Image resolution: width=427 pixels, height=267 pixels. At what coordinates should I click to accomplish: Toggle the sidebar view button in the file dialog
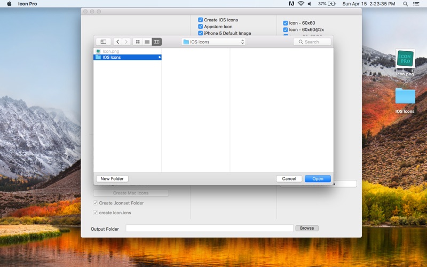click(103, 42)
